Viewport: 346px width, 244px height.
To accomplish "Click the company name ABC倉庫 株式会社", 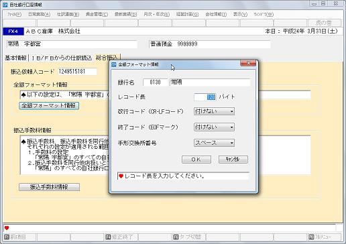I will [53, 32].
